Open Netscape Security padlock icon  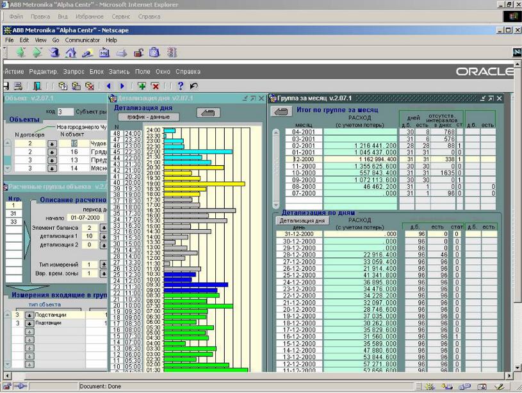coord(138,52)
